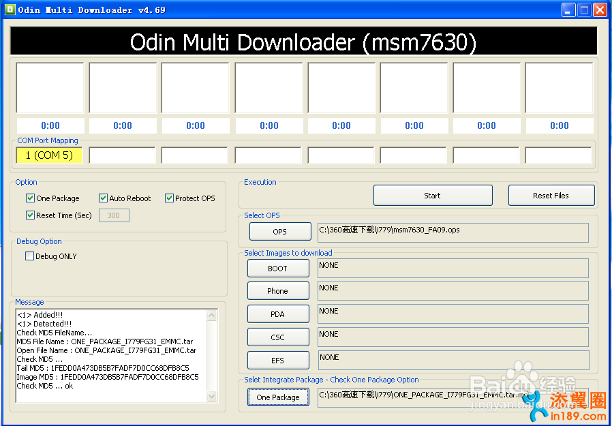The image size is (612, 426).
Task: Click the CSC path field showing NONE
Action: pos(453,337)
